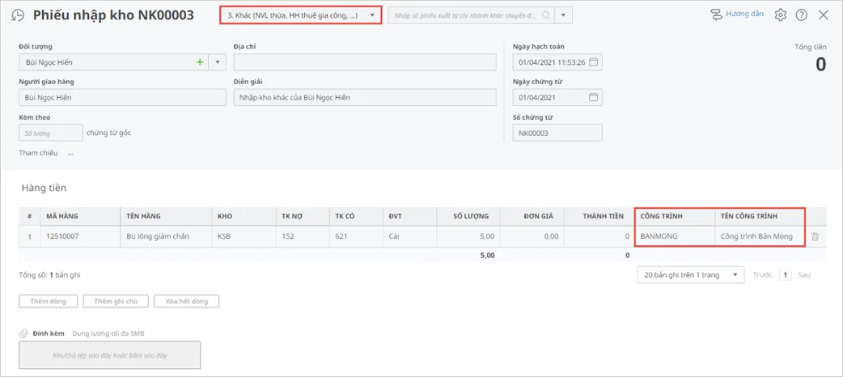This screenshot has height=377, width=843.
Task: Click the help question mark icon
Action: coord(801,15)
